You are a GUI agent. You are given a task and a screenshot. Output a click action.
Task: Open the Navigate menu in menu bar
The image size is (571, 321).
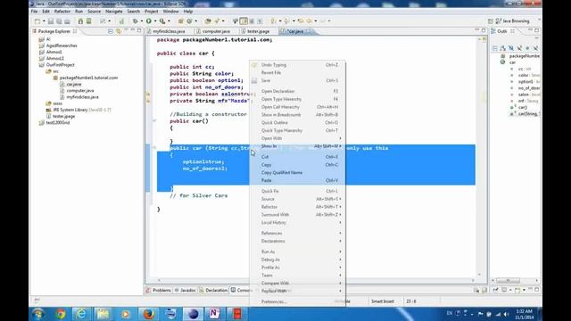pyautogui.click(x=114, y=12)
